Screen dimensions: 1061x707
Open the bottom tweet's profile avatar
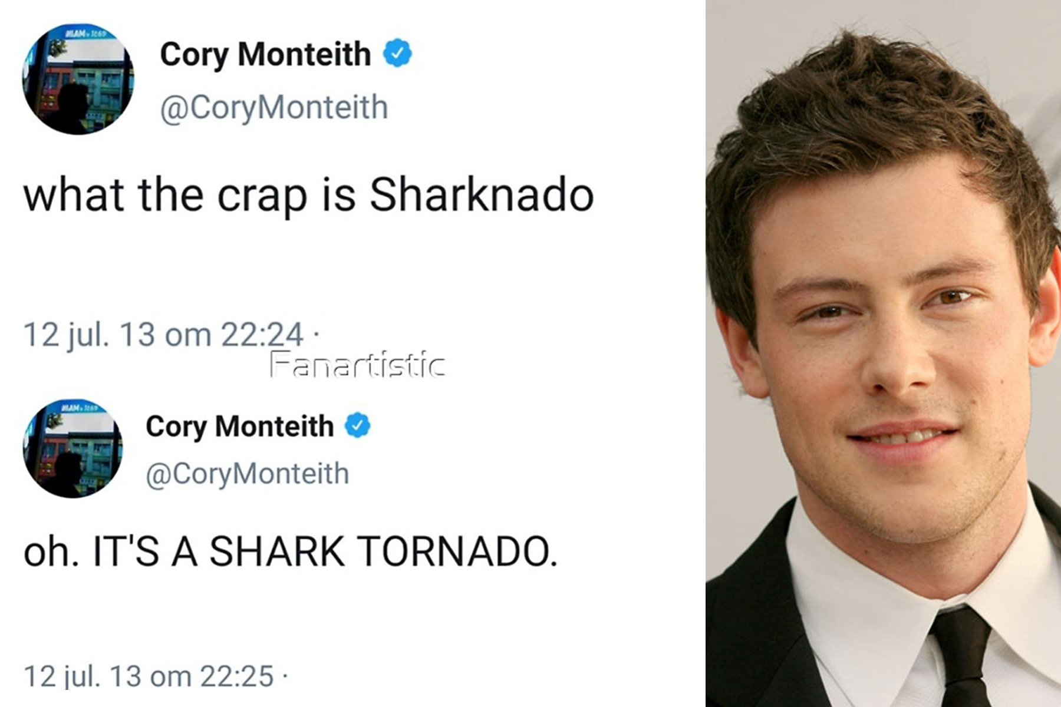pyautogui.click(x=73, y=448)
